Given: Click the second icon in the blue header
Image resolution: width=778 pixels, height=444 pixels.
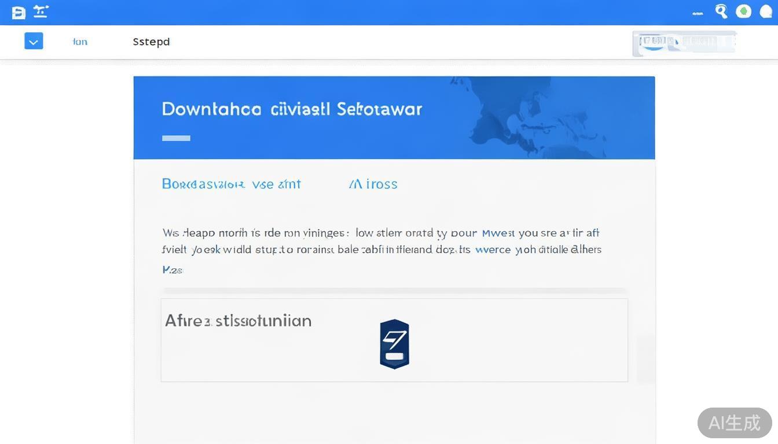Looking at the screenshot, I should point(41,12).
